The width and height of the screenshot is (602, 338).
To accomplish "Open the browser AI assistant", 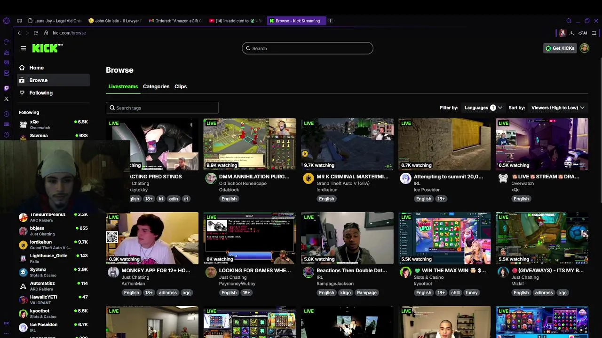I will (x=583, y=33).
